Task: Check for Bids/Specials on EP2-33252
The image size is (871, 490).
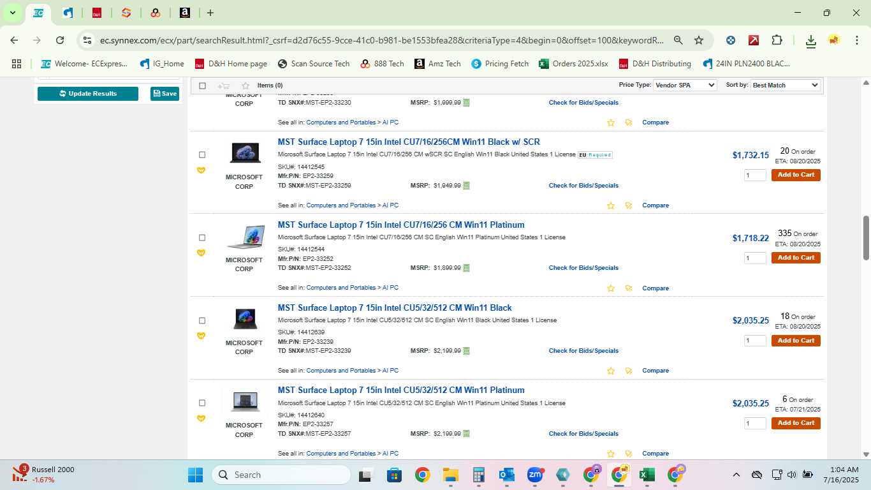Action: click(583, 268)
